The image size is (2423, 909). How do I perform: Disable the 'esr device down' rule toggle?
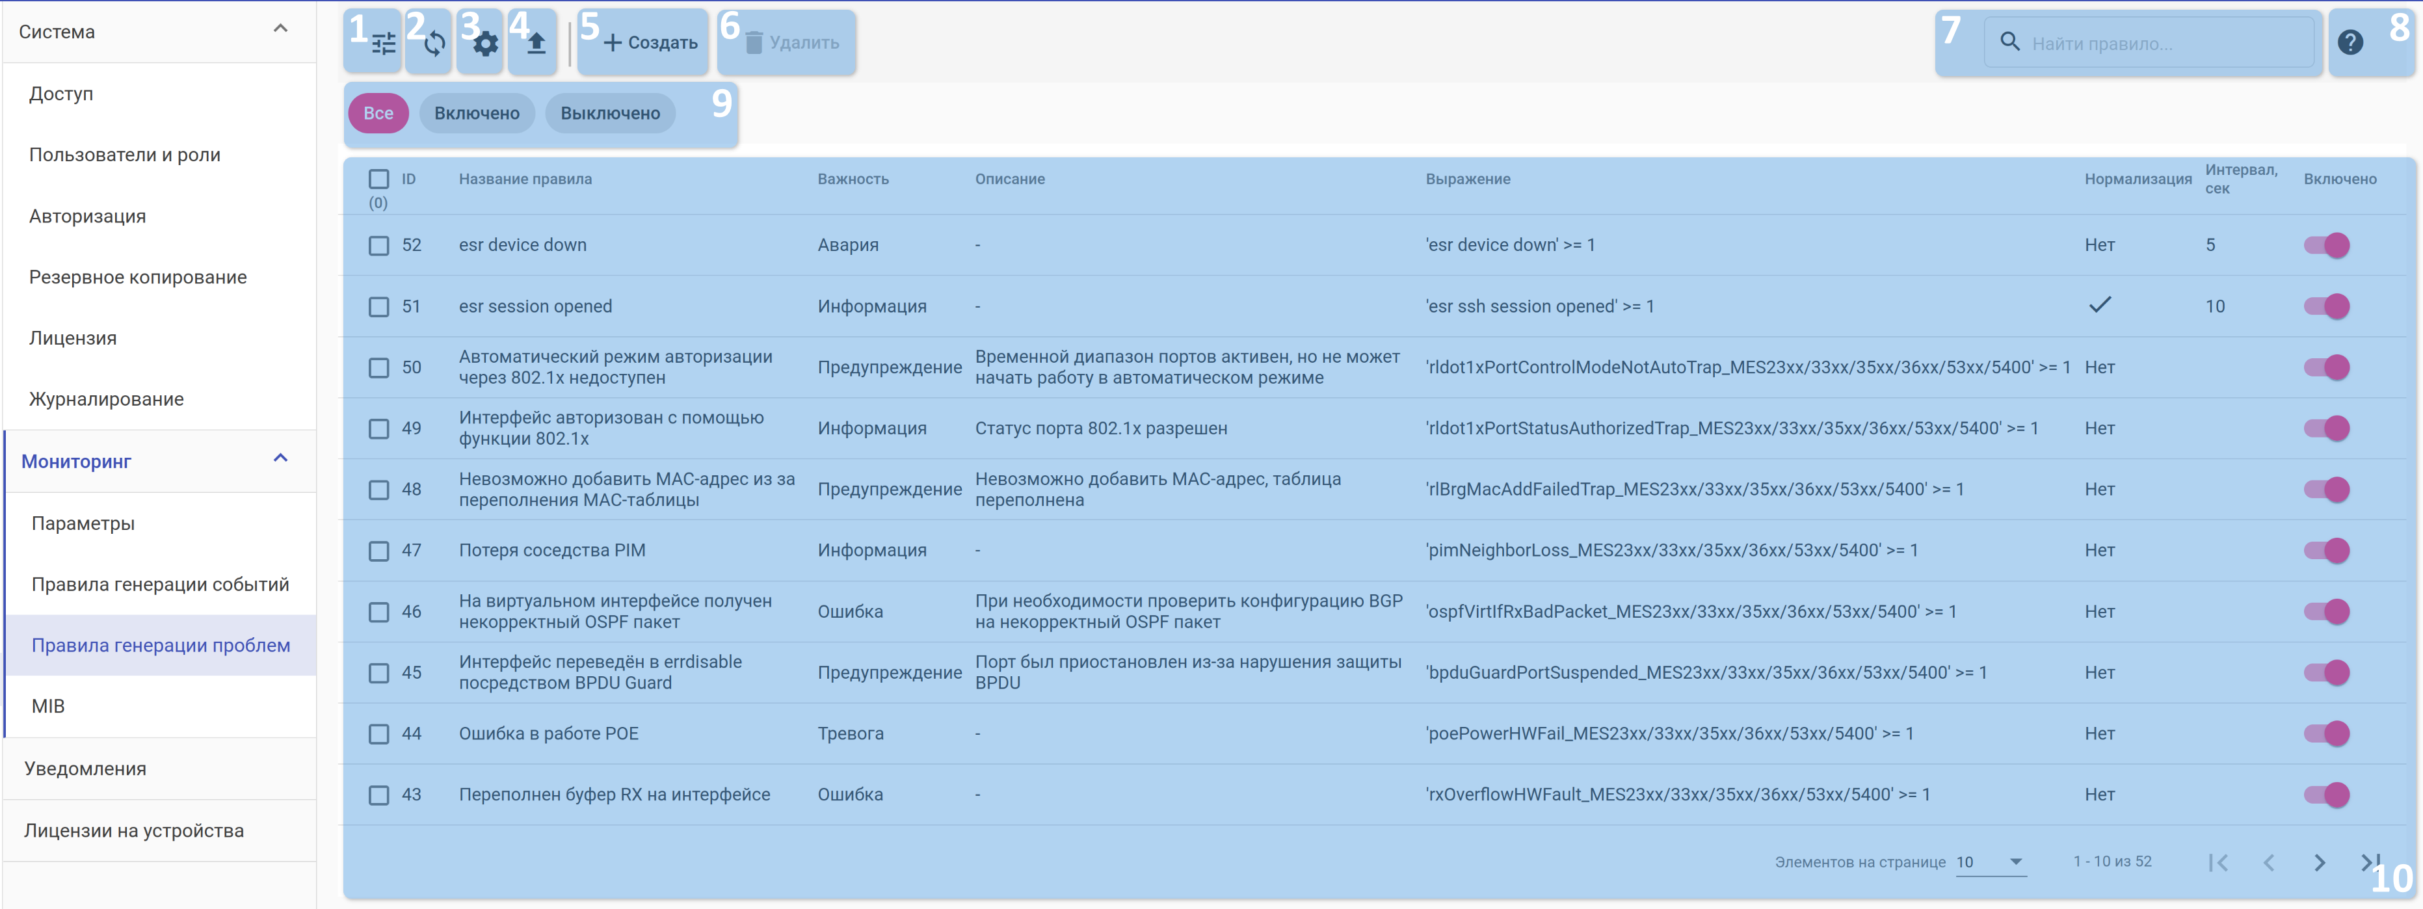2326,245
